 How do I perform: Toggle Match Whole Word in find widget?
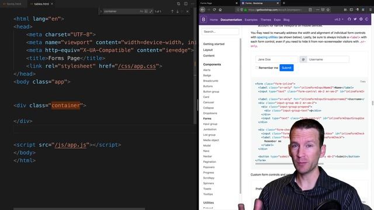tap(146, 12)
